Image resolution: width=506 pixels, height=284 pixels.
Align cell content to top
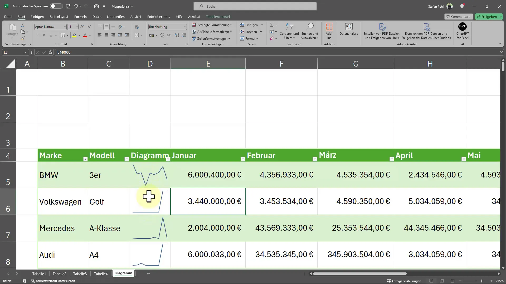coord(99,27)
